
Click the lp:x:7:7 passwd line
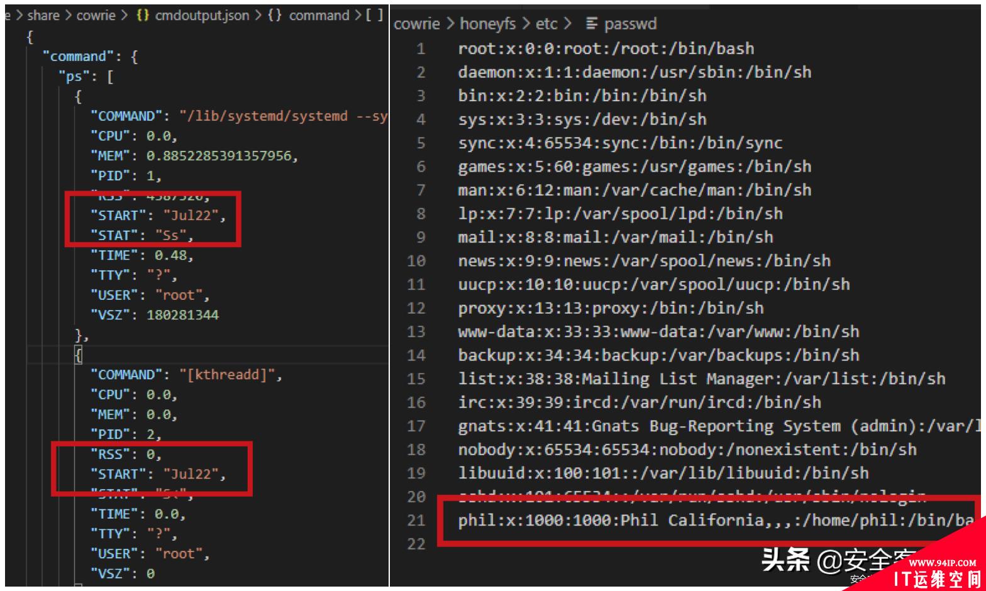click(620, 214)
